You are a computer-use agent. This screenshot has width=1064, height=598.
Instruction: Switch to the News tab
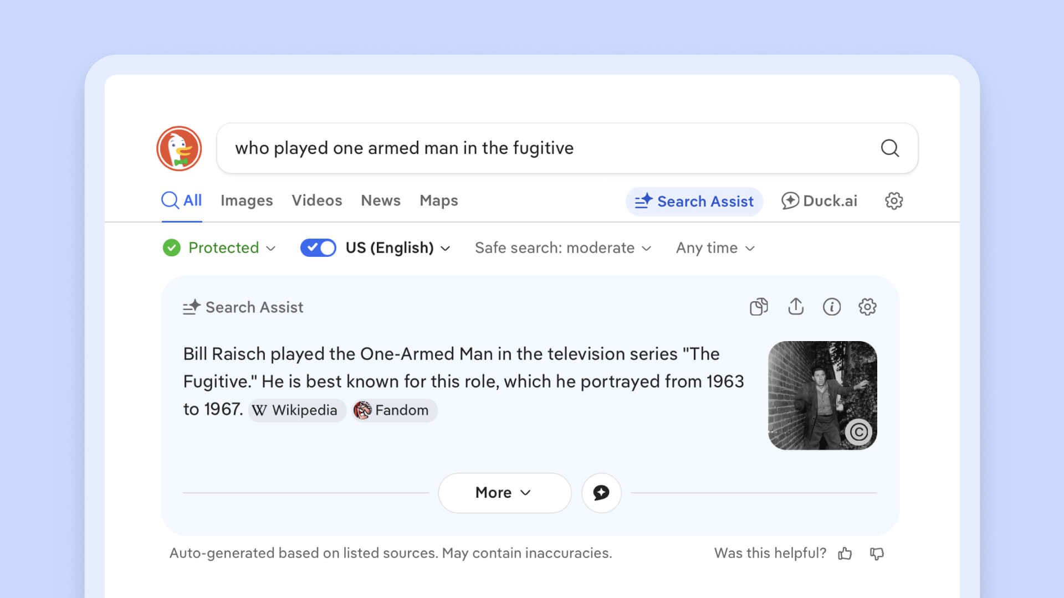[x=380, y=200]
